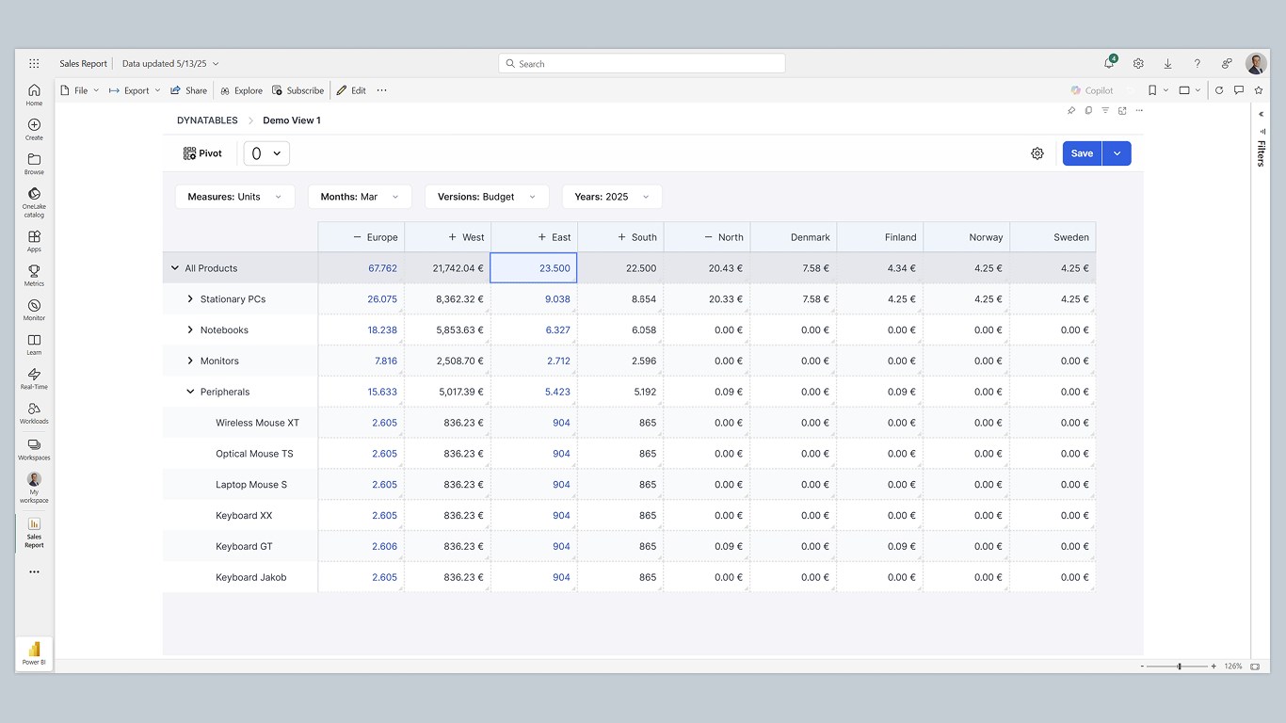This screenshot has height=723, width=1286.
Task: Open Apps in the sidebar
Action: pyautogui.click(x=34, y=241)
